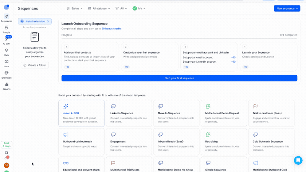The height and width of the screenshot is (172, 306).
Task: Open Reports in the sidebar
Action: point(7,86)
